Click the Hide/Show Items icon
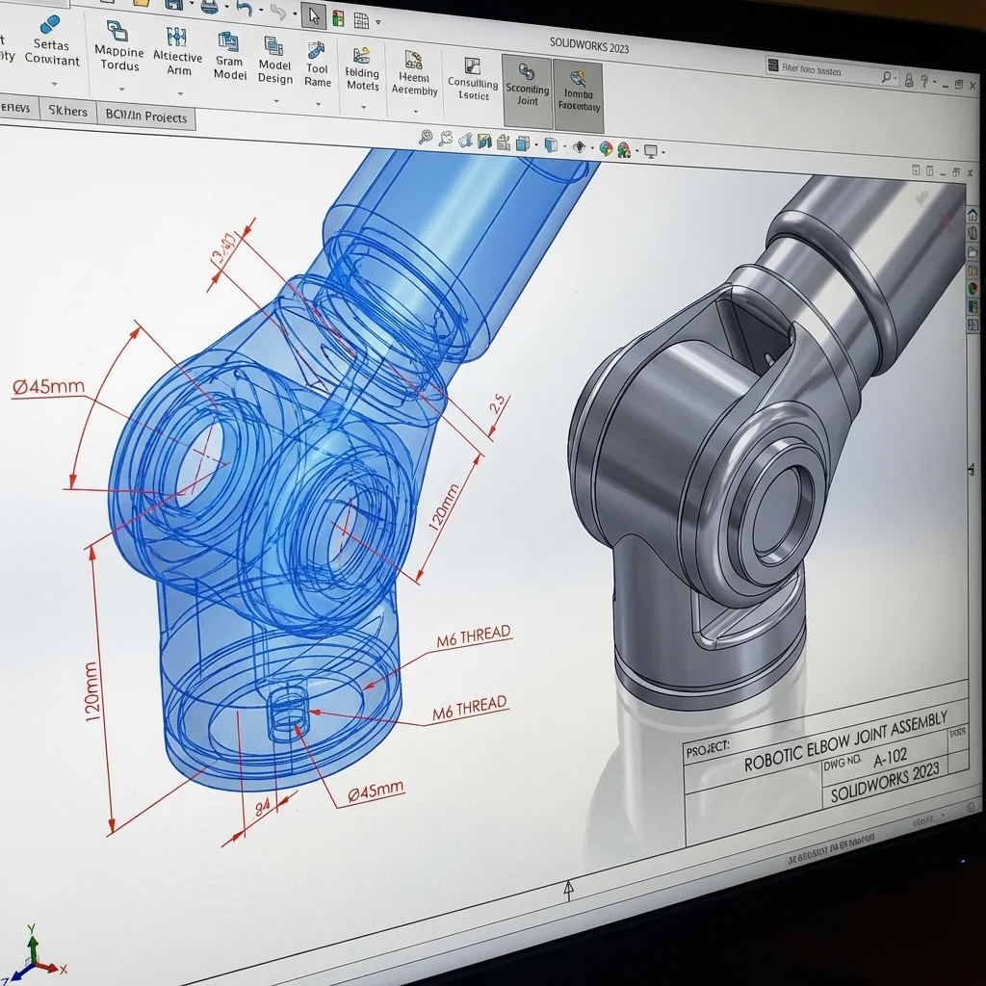 coord(579,147)
